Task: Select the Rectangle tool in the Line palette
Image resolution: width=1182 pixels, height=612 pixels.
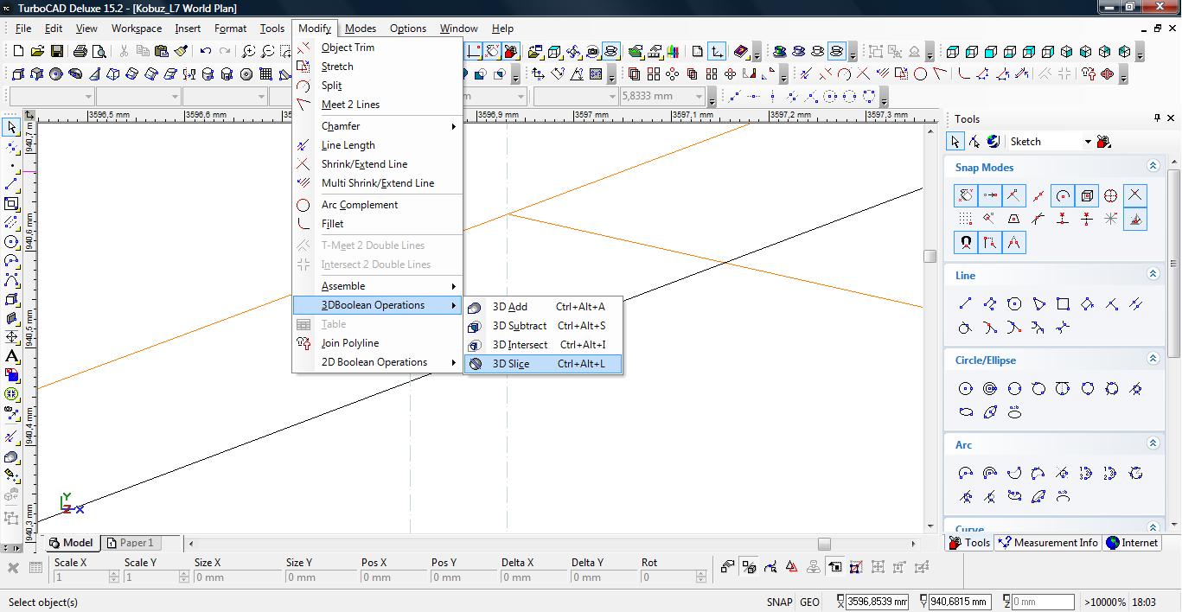Action: click(1063, 303)
